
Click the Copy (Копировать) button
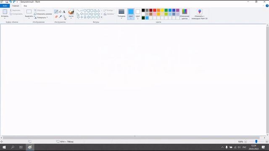tap(16, 14)
